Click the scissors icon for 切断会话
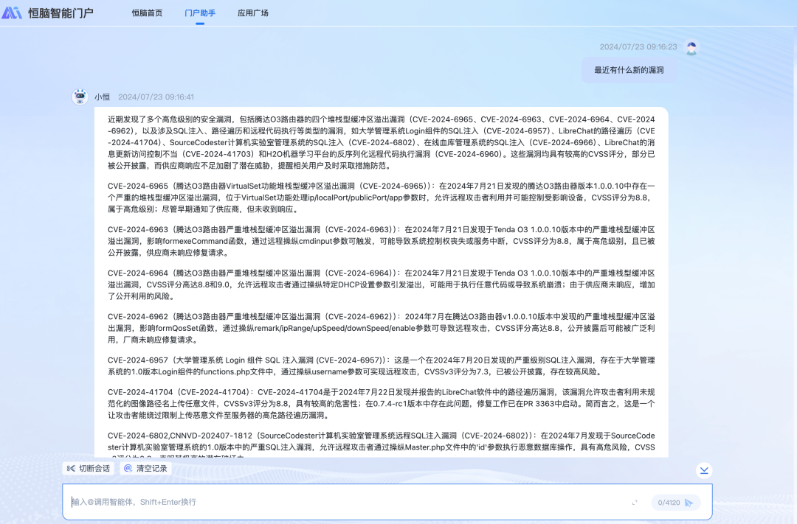The width and height of the screenshot is (797, 524). coord(70,468)
